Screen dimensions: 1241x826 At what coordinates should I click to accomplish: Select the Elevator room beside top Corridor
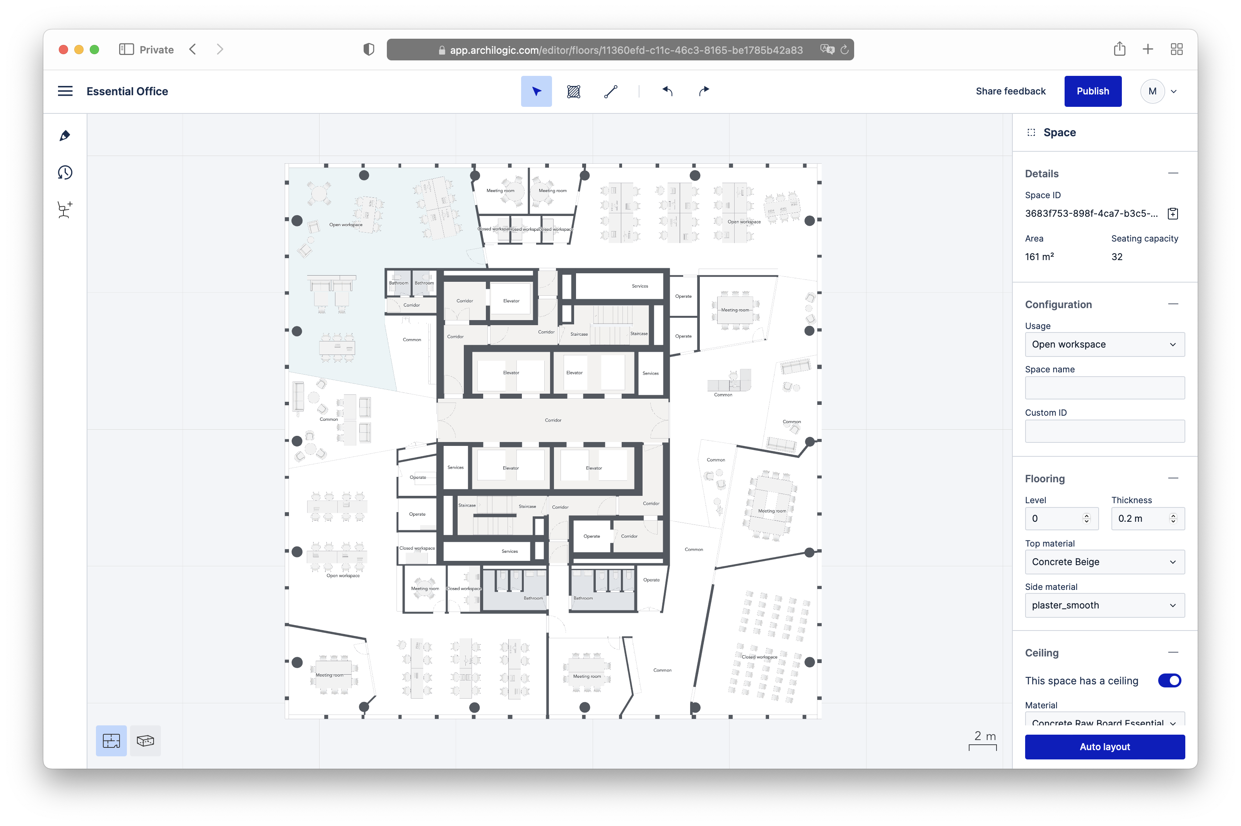point(511,301)
